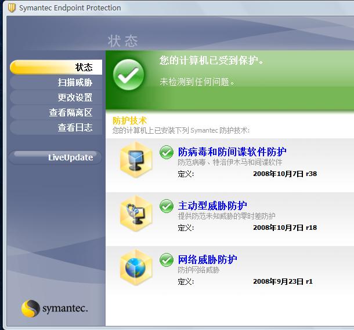The image size is (354, 330).
Task: Click the large green protected checkmark icon
Action: [128, 75]
